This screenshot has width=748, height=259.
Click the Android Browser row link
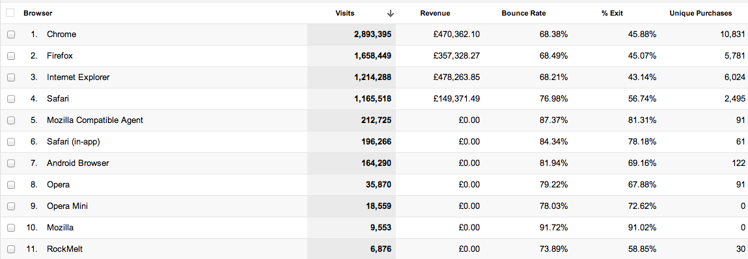pyautogui.click(x=77, y=163)
